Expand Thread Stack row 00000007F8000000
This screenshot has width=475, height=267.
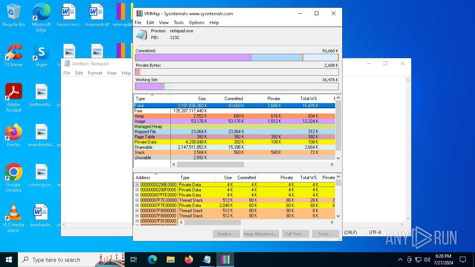[137, 211]
